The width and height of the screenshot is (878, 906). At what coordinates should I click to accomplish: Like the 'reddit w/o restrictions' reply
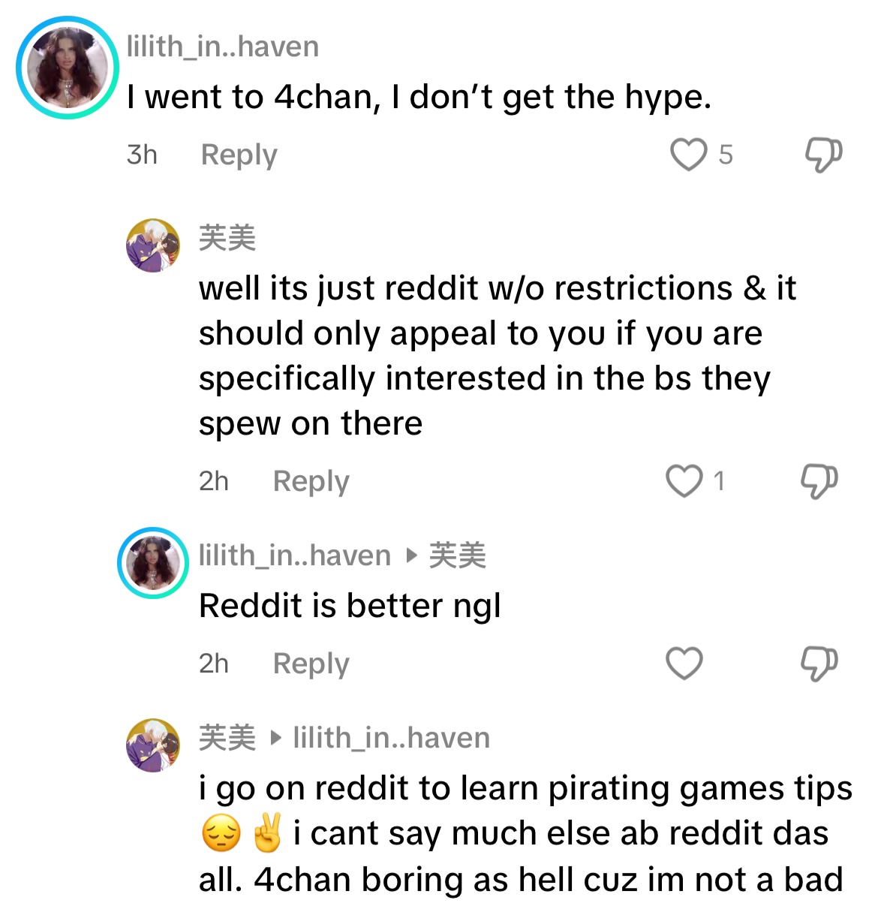684,481
